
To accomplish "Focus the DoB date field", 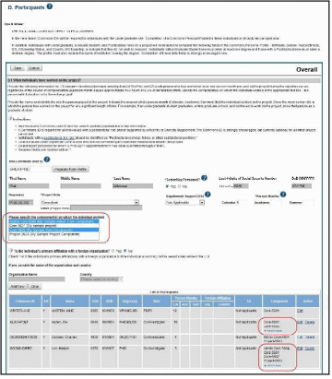I will [x=302, y=186].
